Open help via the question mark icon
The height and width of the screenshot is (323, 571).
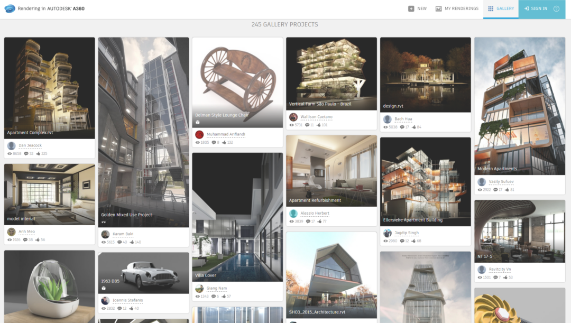coord(555,8)
